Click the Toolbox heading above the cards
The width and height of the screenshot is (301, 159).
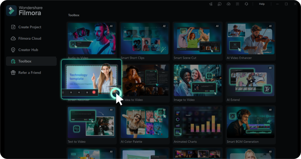pyautogui.click(x=74, y=15)
